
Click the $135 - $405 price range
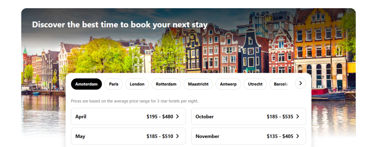pyautogui.click(x=280, y=136)
